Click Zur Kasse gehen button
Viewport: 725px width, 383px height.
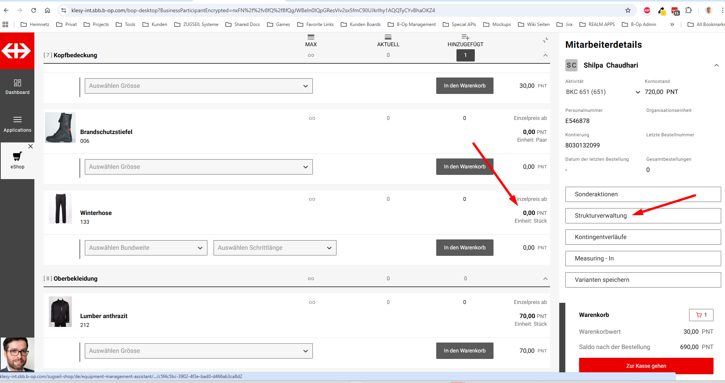646,366
